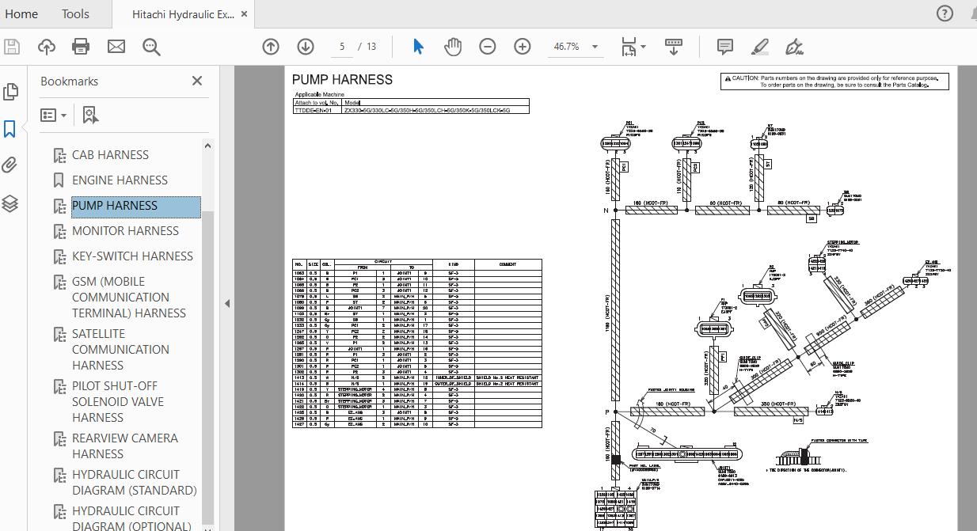This screenshot has width=977, height=531.
Task: Click the upload to cloud icon
Action: pos(47,47)
